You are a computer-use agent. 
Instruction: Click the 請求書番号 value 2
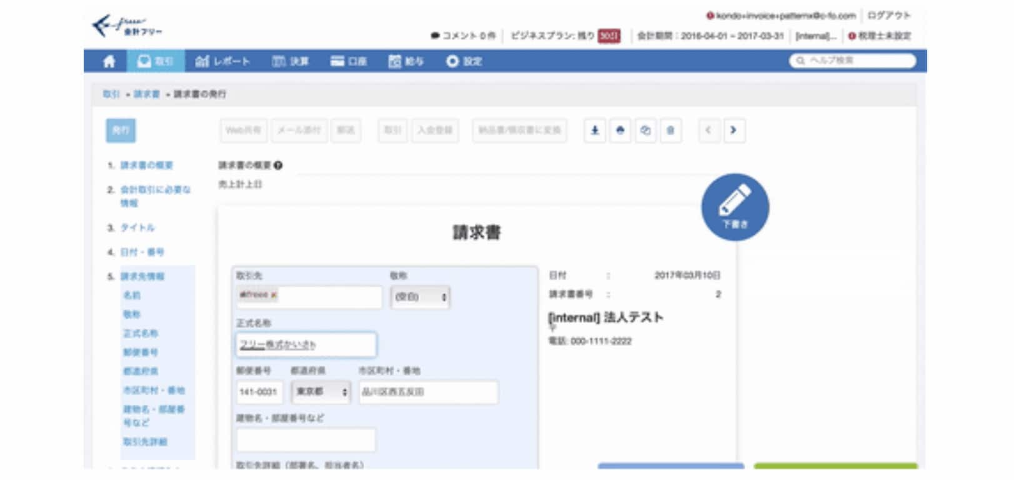click(x=718, y=294)
